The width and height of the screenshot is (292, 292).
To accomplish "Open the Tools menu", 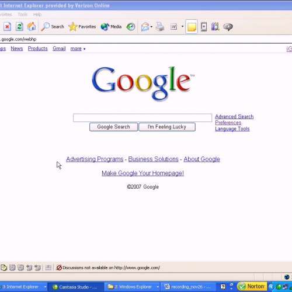I will point(23,15).
